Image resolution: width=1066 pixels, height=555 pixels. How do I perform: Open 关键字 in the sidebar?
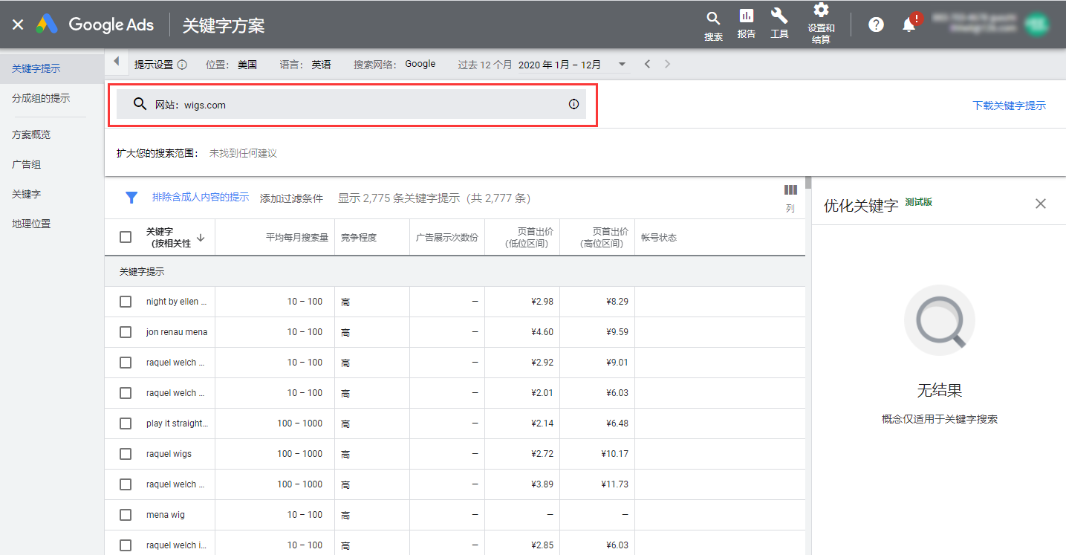point(52,194)
